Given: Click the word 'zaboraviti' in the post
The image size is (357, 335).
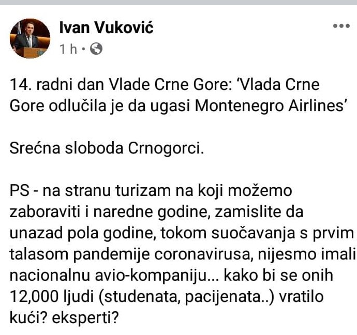Looking at the screenshot, I should pos(45,211).
